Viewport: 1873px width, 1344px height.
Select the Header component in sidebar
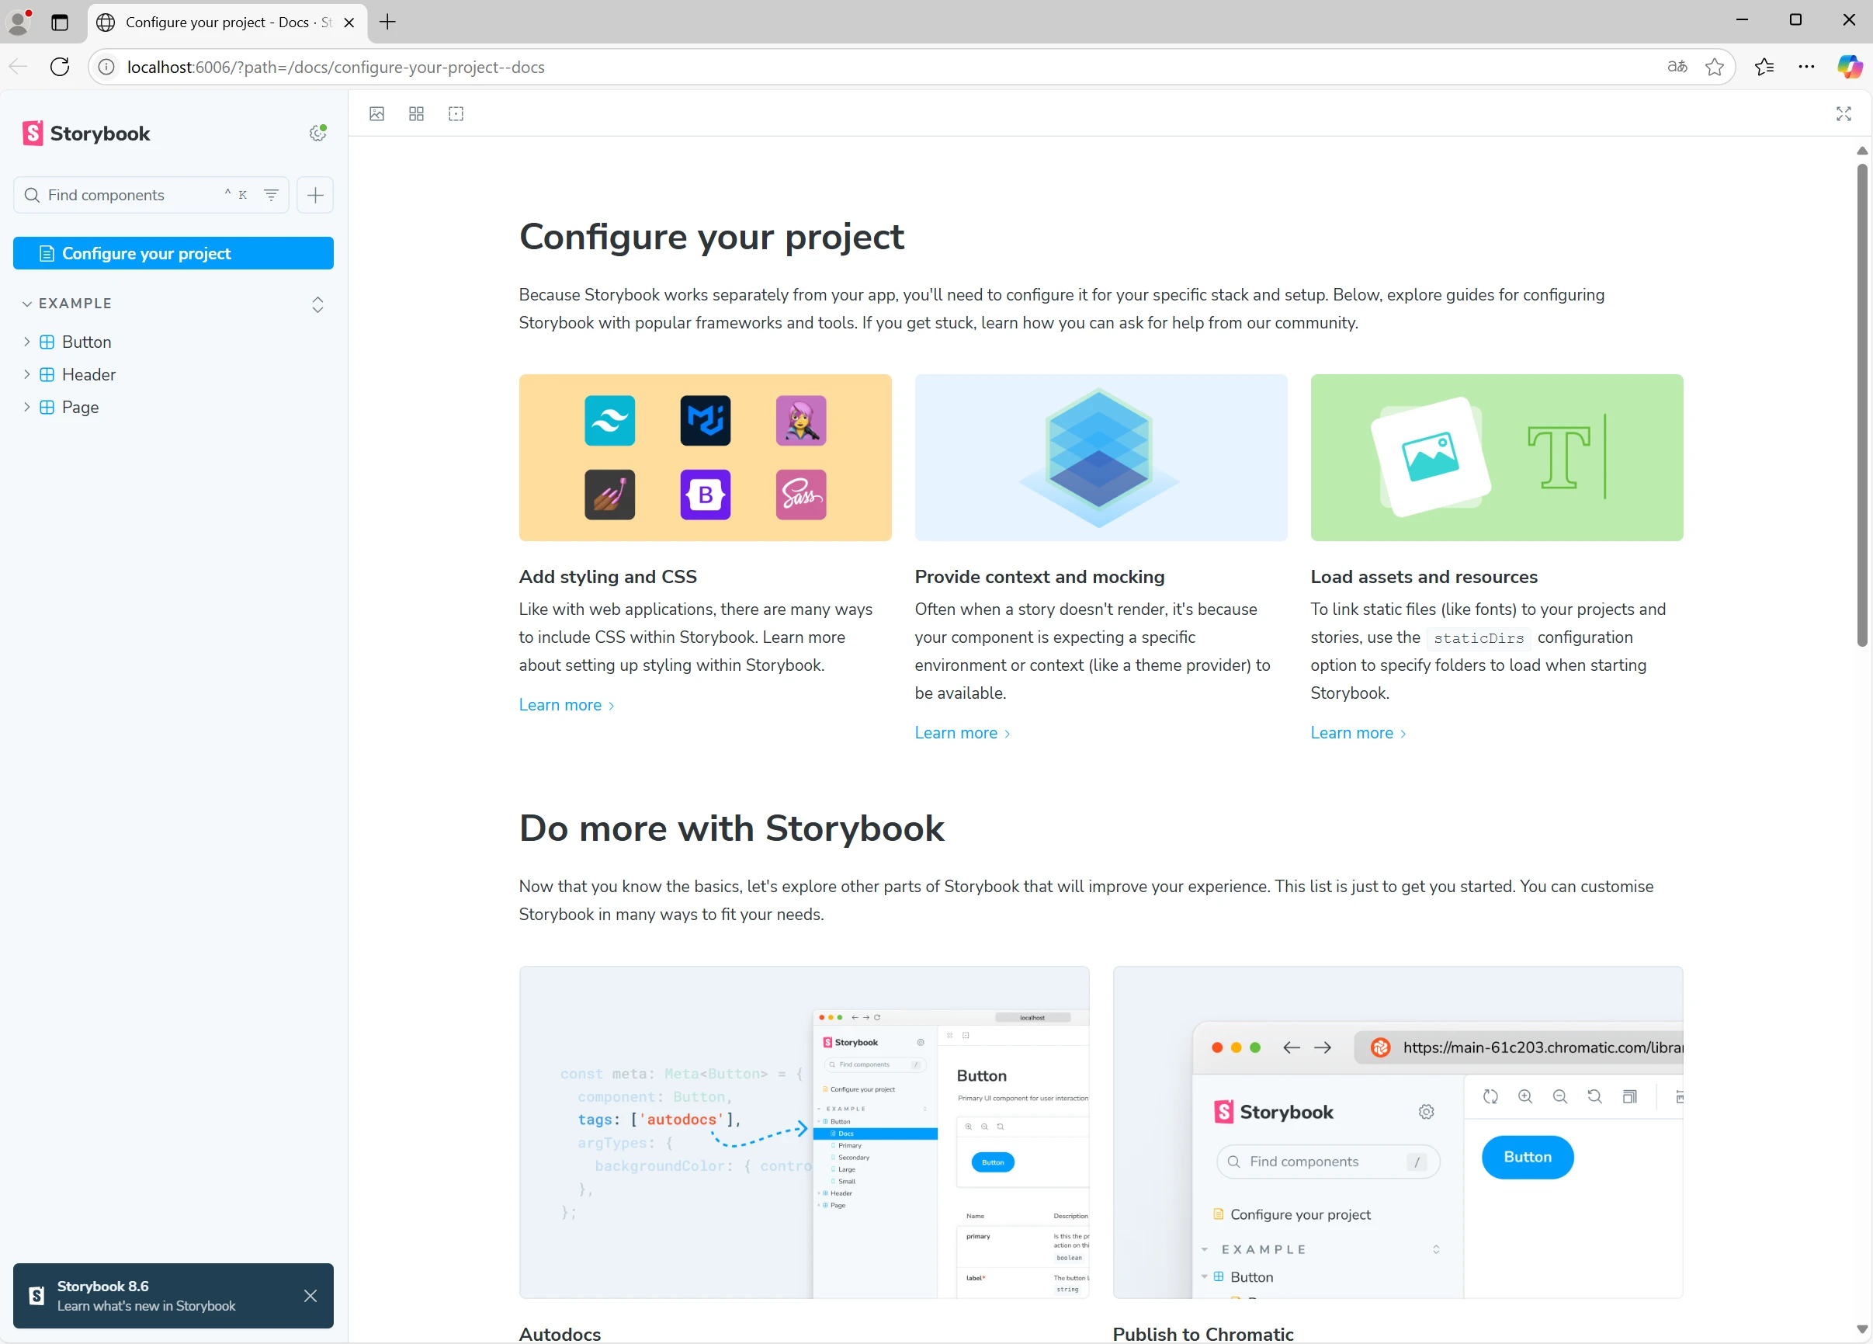(89, 374)
